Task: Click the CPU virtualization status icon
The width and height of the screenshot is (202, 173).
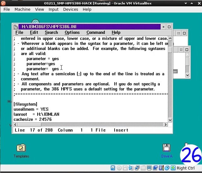Action: point(161,168)
